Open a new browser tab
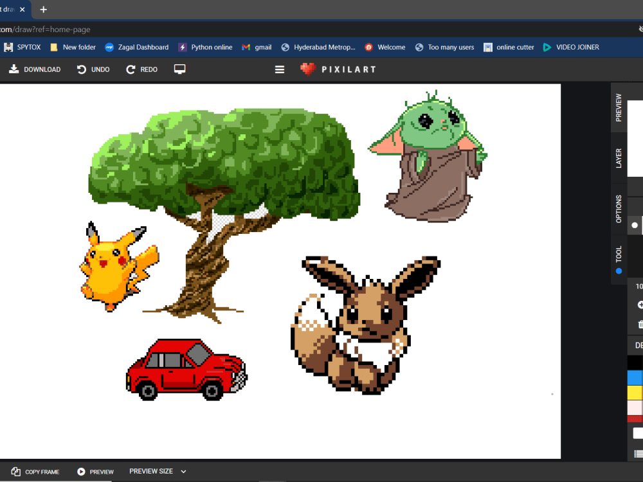This screenshot has height=482, width=643. click(x=43, y=9)
